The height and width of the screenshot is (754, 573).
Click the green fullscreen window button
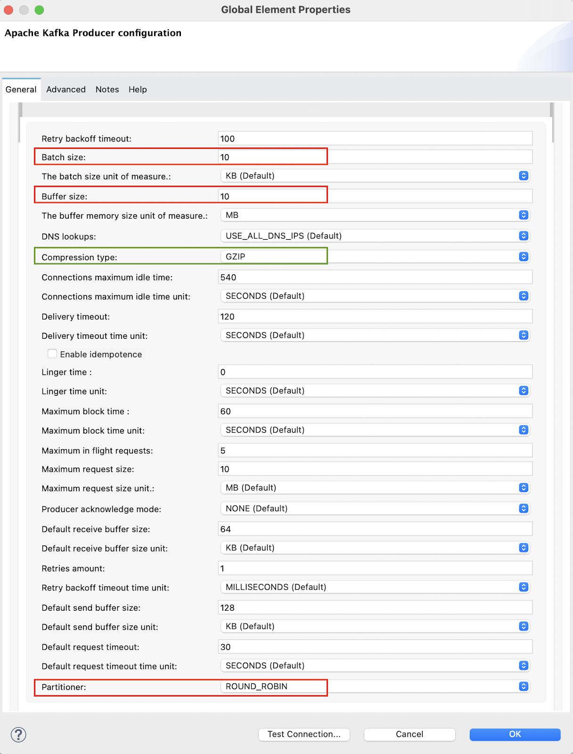(40, 10)
